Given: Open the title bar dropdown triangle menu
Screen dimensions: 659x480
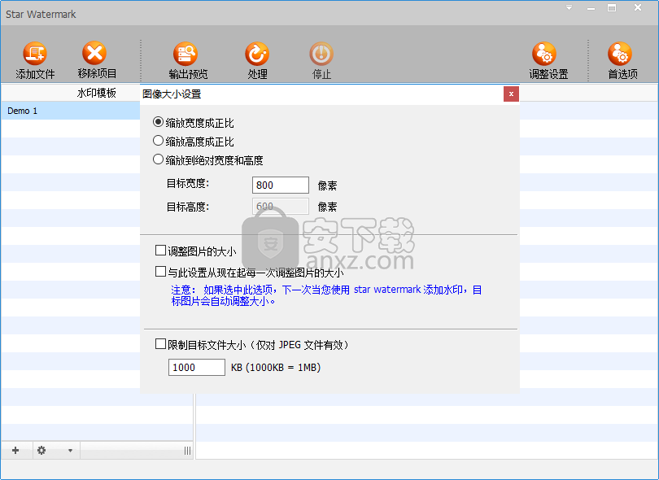Looking at the screenshot, I should [569, 7].
